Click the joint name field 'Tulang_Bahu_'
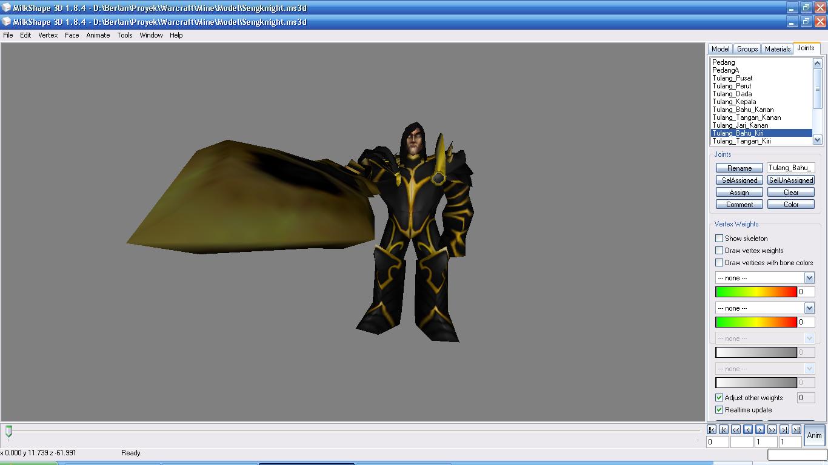 [790, 168]
